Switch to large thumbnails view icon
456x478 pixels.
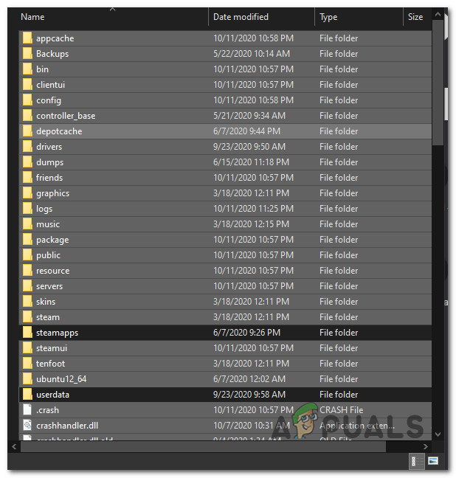click(433, 460)
